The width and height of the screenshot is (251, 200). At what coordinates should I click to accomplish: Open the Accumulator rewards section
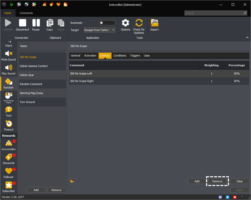click(9, 145)
